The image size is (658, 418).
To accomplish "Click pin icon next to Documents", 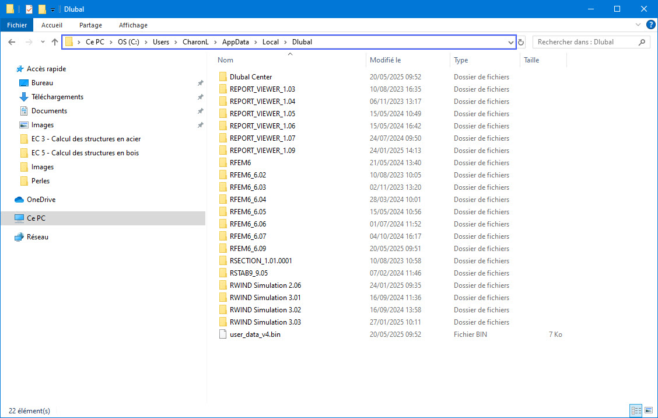I will (200, 112).
